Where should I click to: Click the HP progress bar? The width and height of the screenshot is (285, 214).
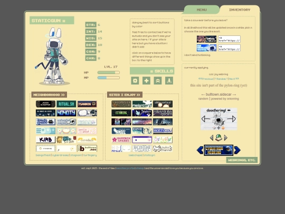pos(109,72)
